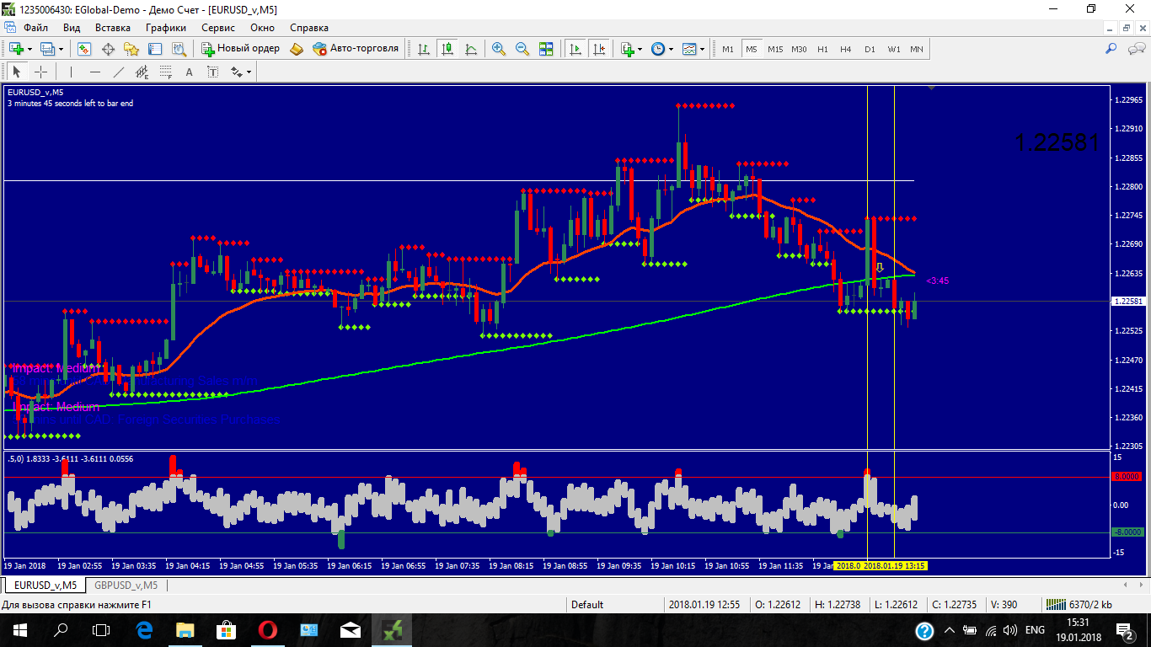Open the Графики menu
The height and width of the screenshot is (647, 1151).
(165, 27)
